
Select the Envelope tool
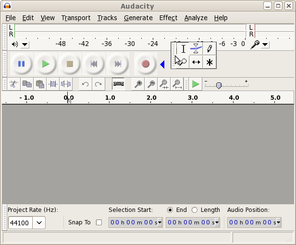(x=196, y=48)
